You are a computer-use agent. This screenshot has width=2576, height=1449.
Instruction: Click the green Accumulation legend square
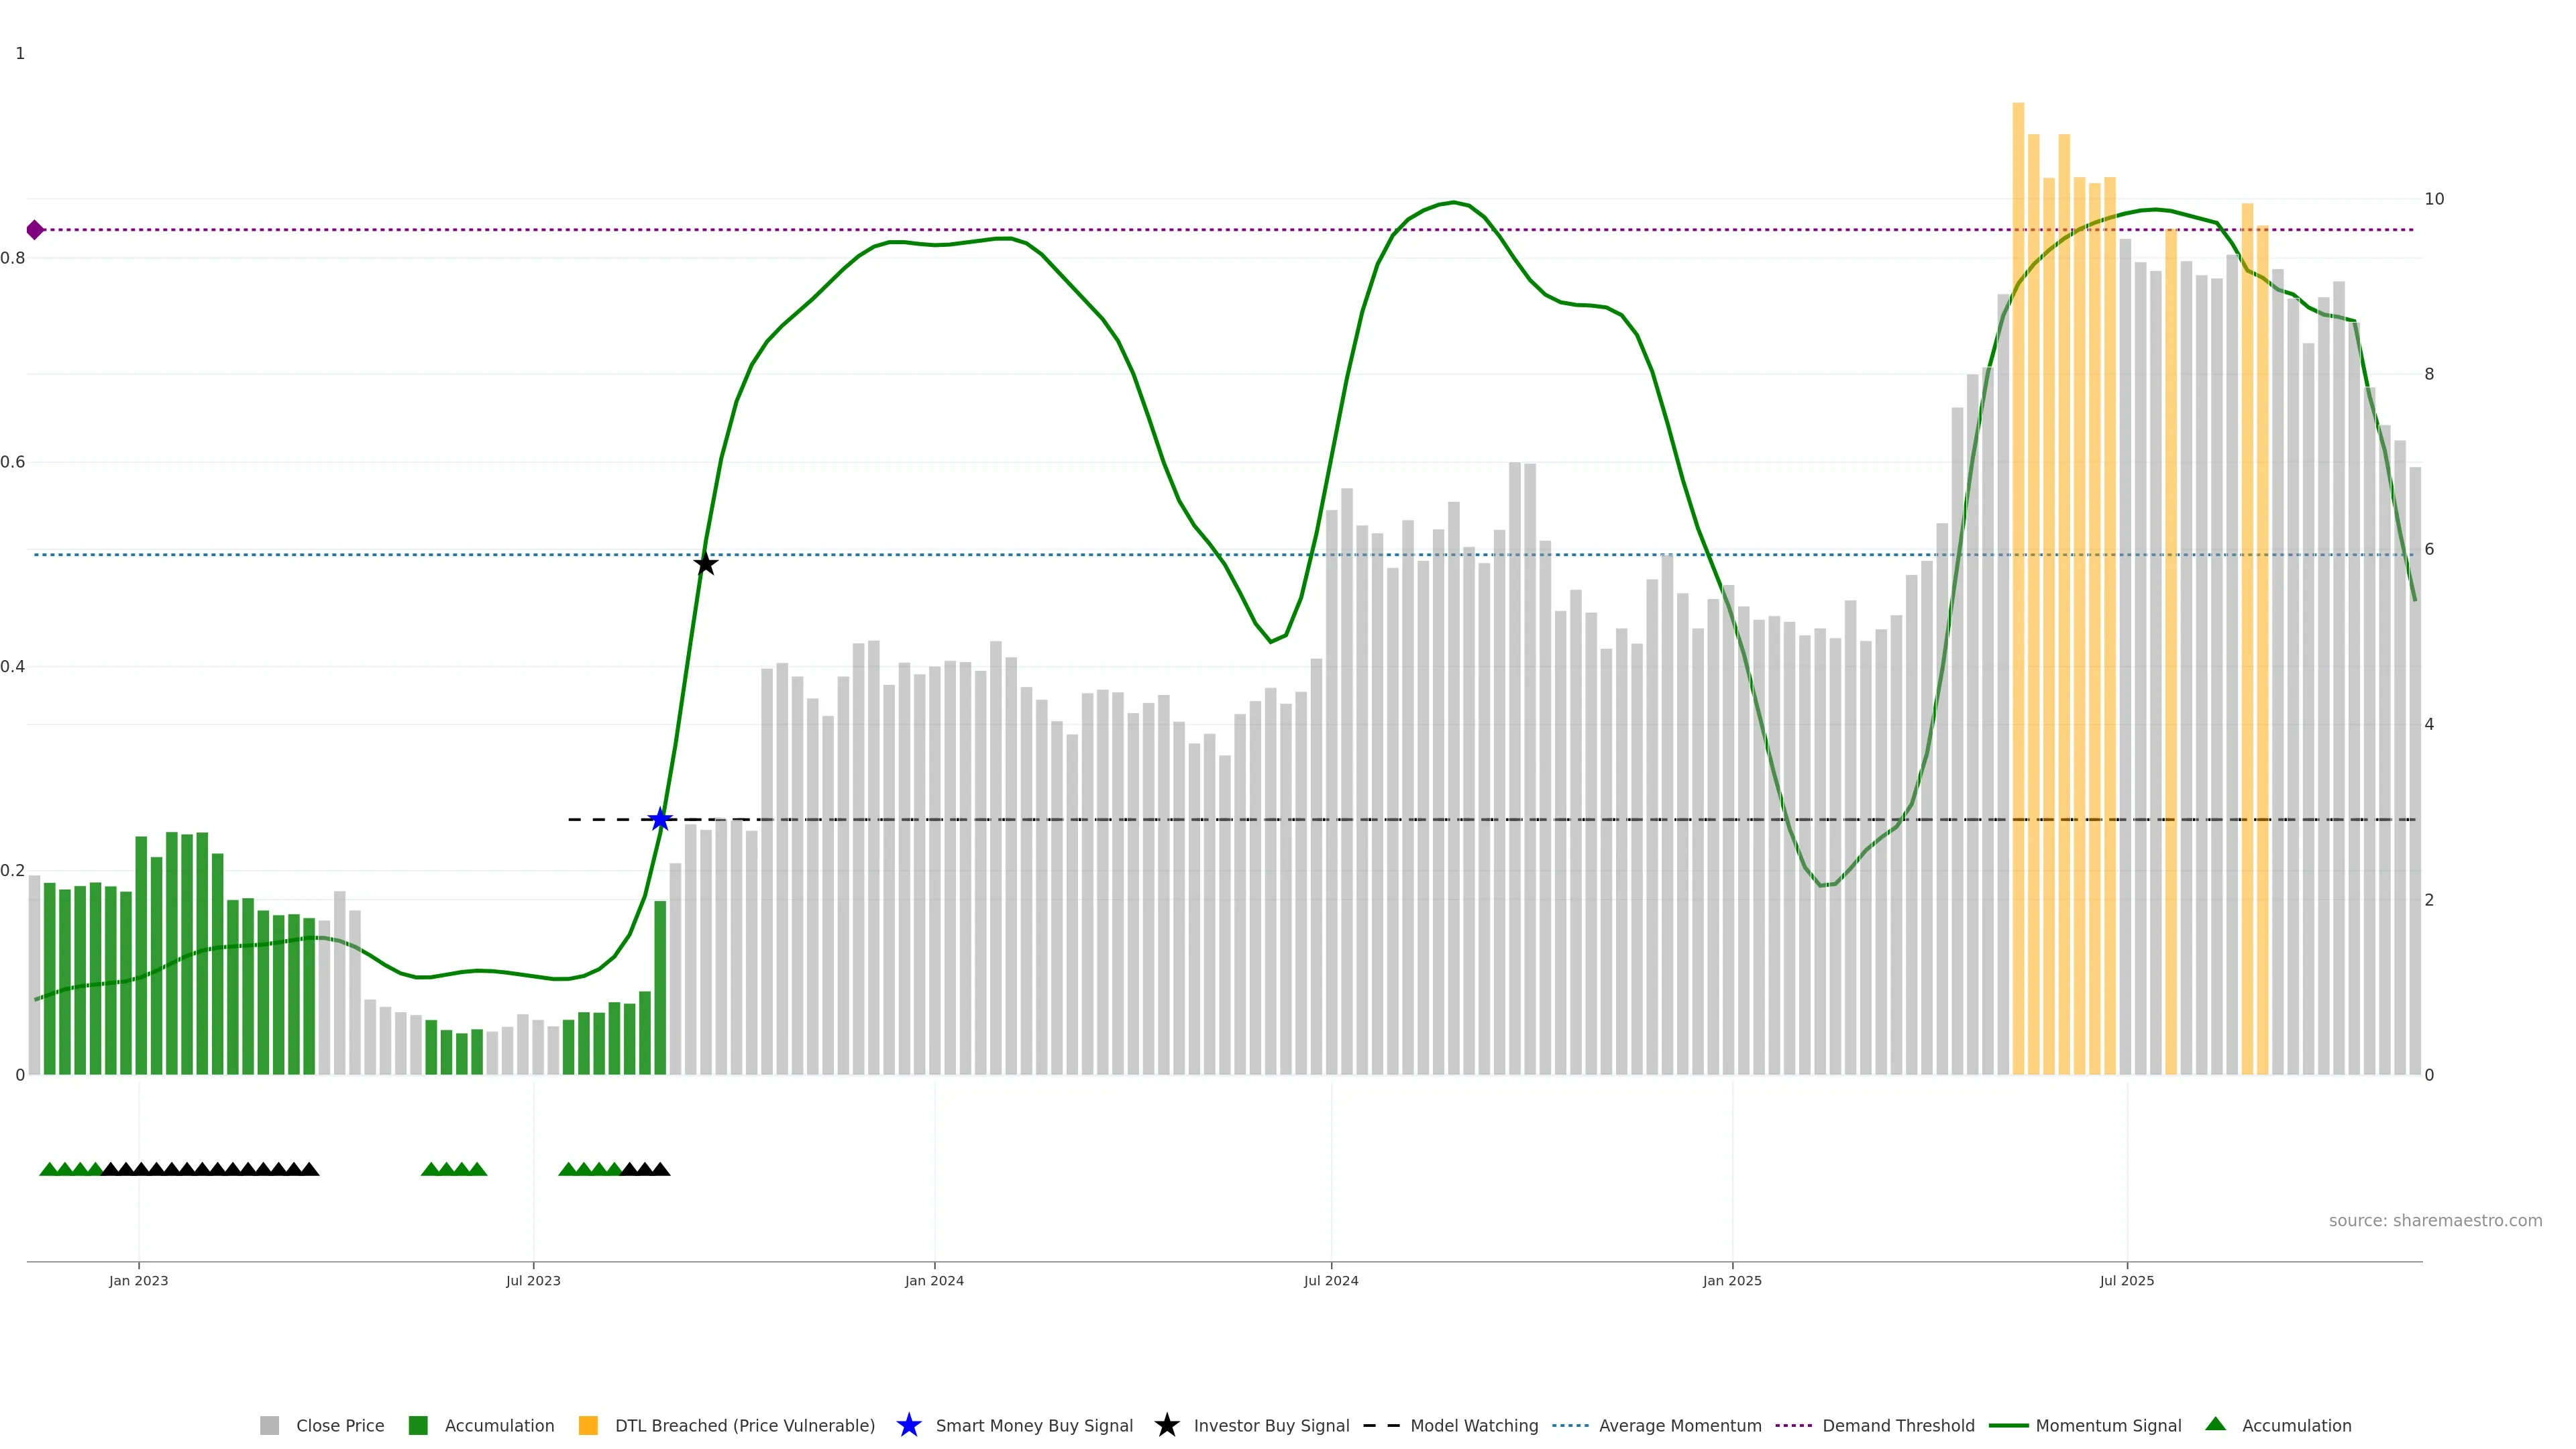(418, 1426)
